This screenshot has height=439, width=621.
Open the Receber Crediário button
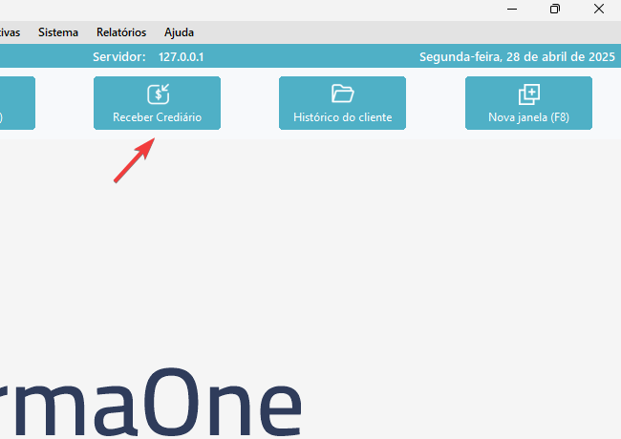point(157,103)
